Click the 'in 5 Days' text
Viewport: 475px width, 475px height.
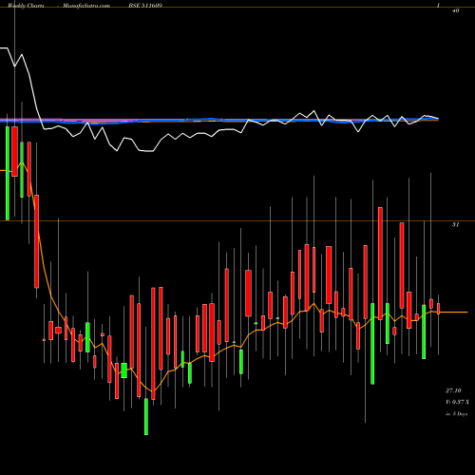[456, 414]
